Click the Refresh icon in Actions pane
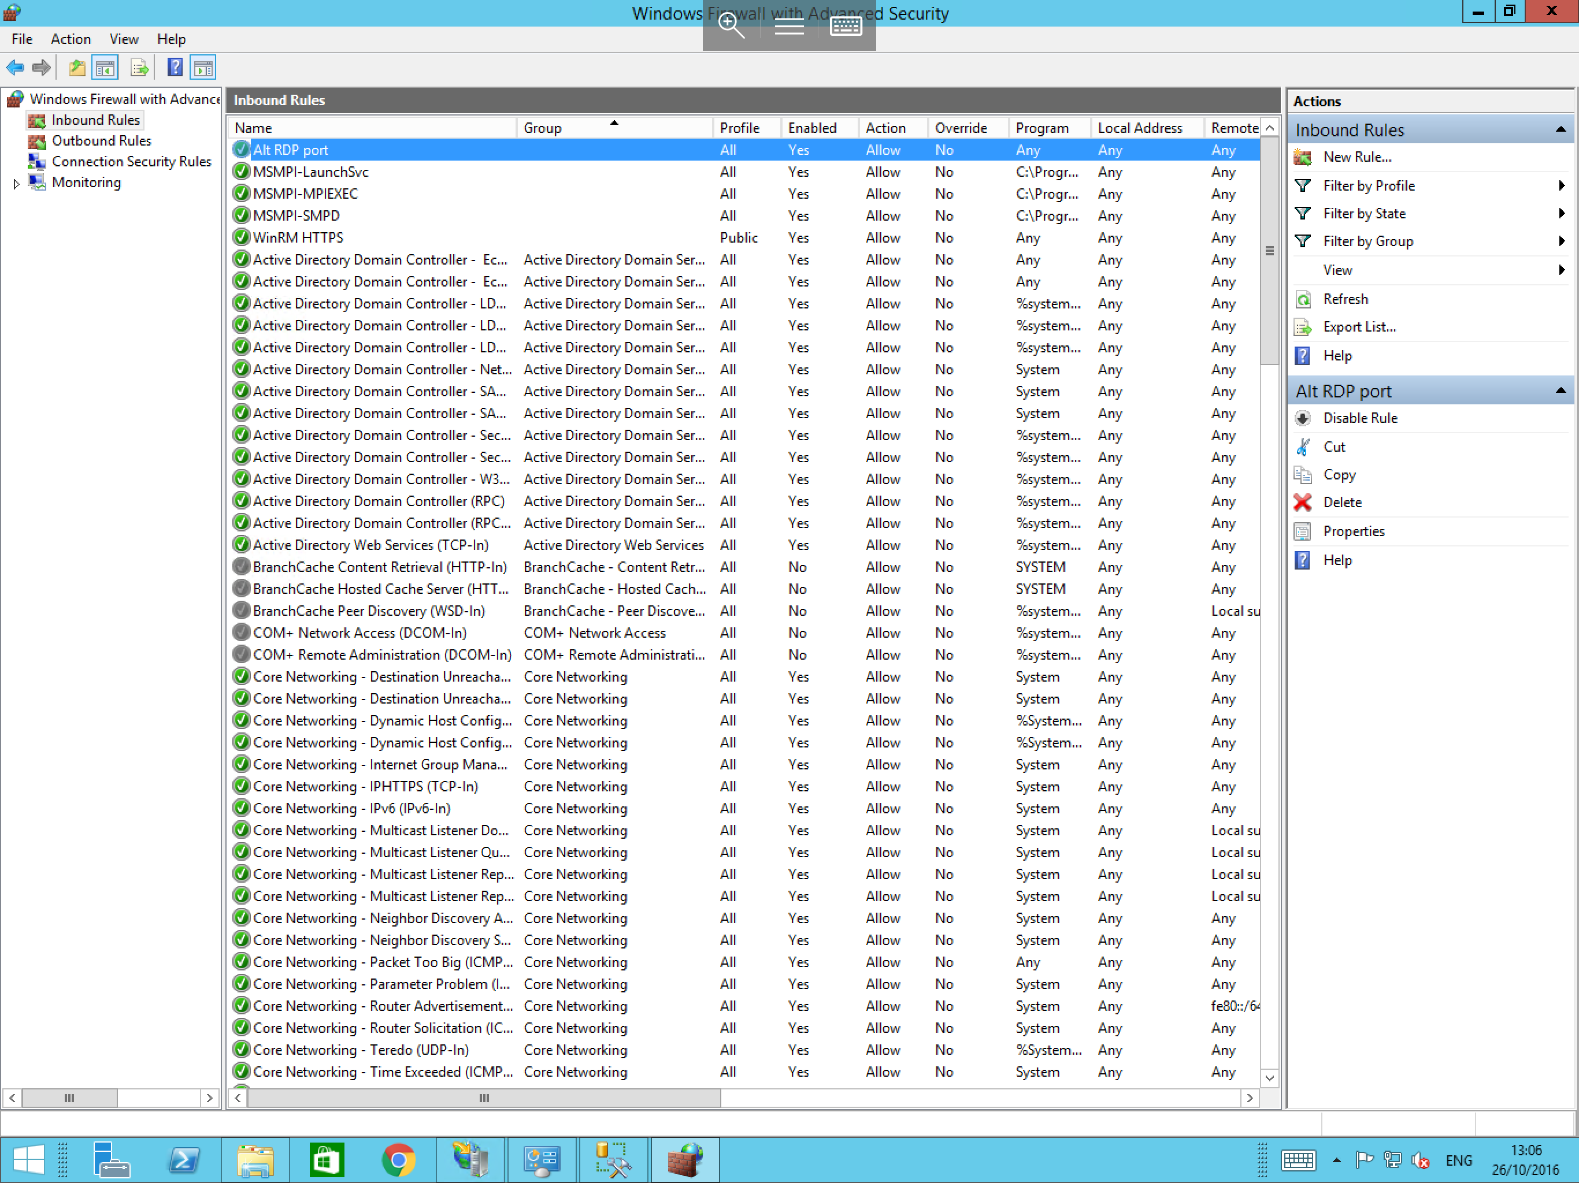This screenshot has width=1579, height=1183. point(1303,299)
